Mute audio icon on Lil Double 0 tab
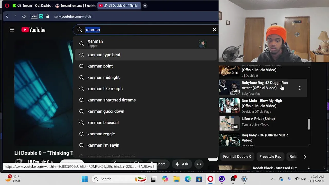This screenshot has height=185, width=329. click(106, 6)
